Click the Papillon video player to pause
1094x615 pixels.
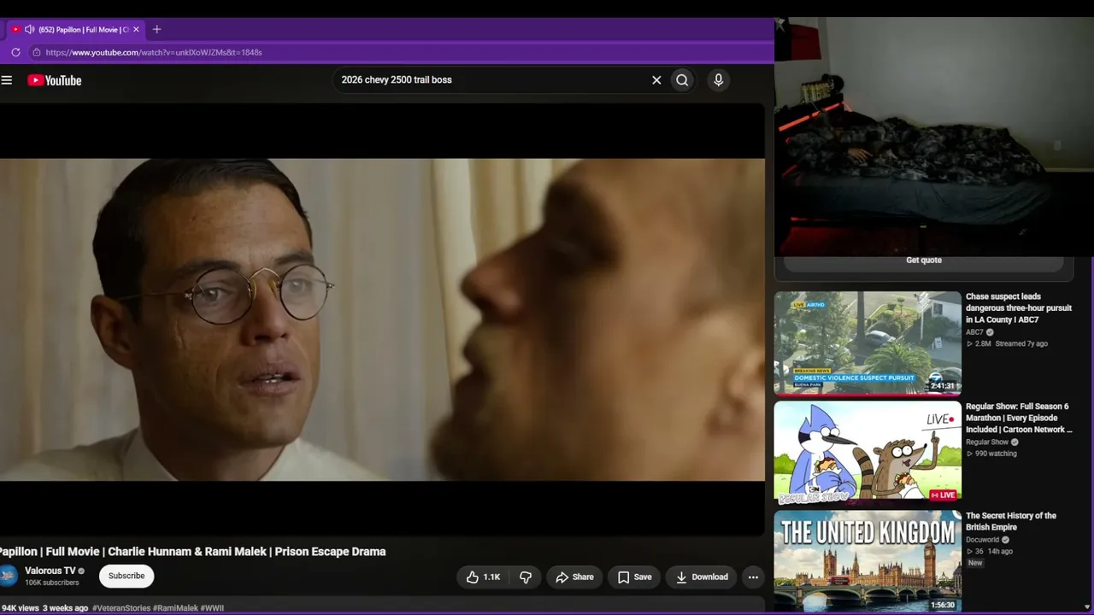point(382,319)
